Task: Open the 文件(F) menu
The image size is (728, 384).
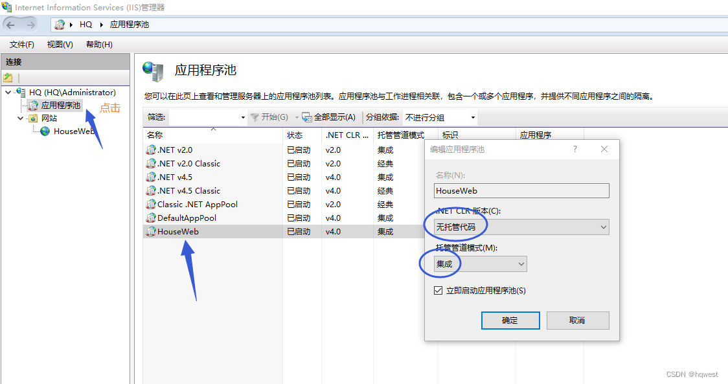Action: 22,45
